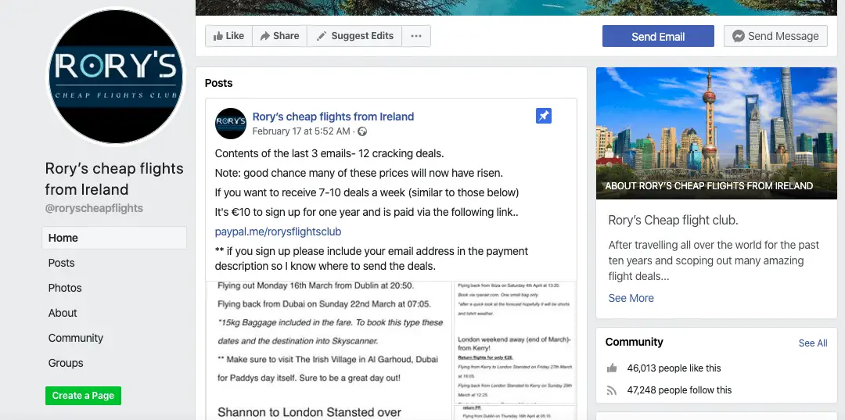Click the green Create a Page button

[x=83, y=395]
